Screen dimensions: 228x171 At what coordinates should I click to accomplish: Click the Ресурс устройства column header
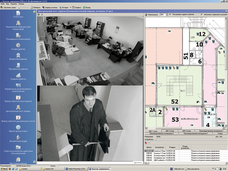[185, 147]
